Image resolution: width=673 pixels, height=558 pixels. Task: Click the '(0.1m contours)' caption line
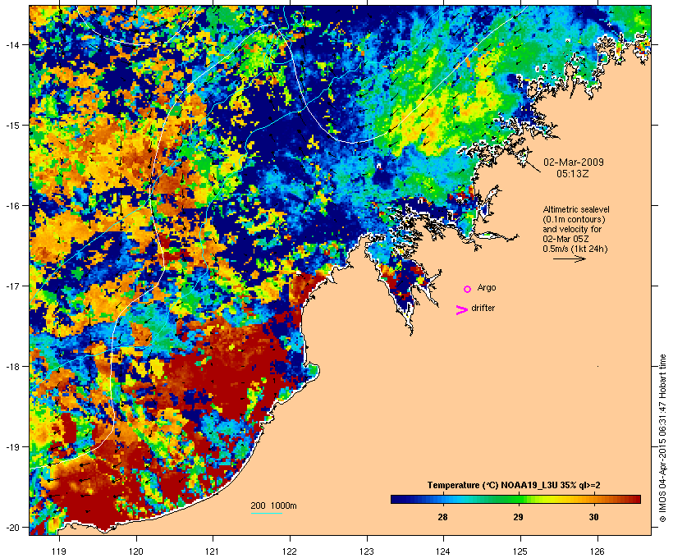[574, 219]
